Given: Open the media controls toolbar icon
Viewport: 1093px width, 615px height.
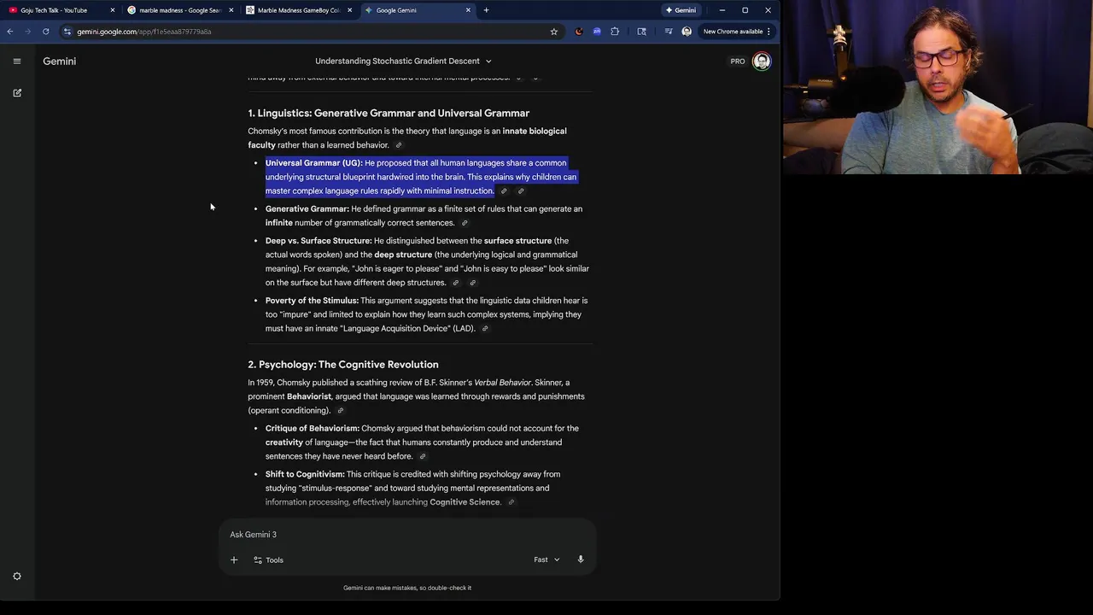Looking at the screenshot, I should click(x=669, y=32).
